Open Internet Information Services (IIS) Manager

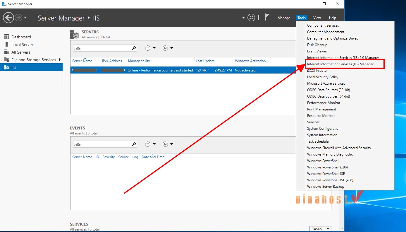point(340,64)
